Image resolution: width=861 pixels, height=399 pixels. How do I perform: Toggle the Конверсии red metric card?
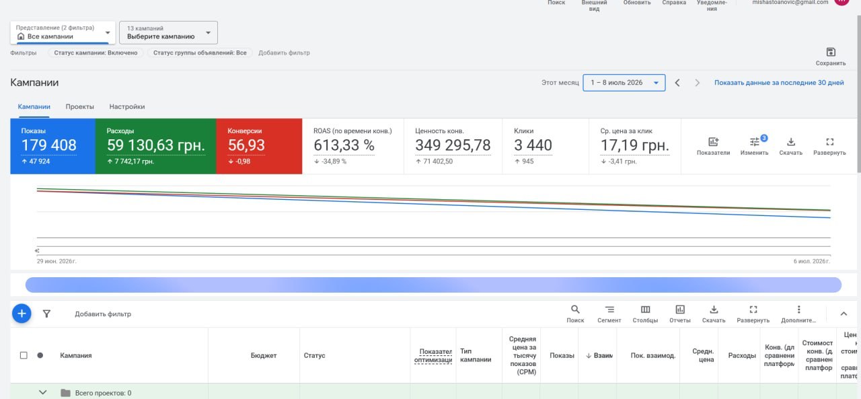(259, 146)
